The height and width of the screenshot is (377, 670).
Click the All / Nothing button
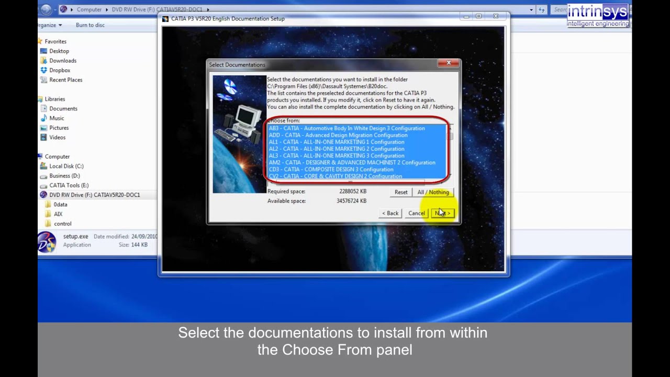pyautogui.click(x=433, y=192)
